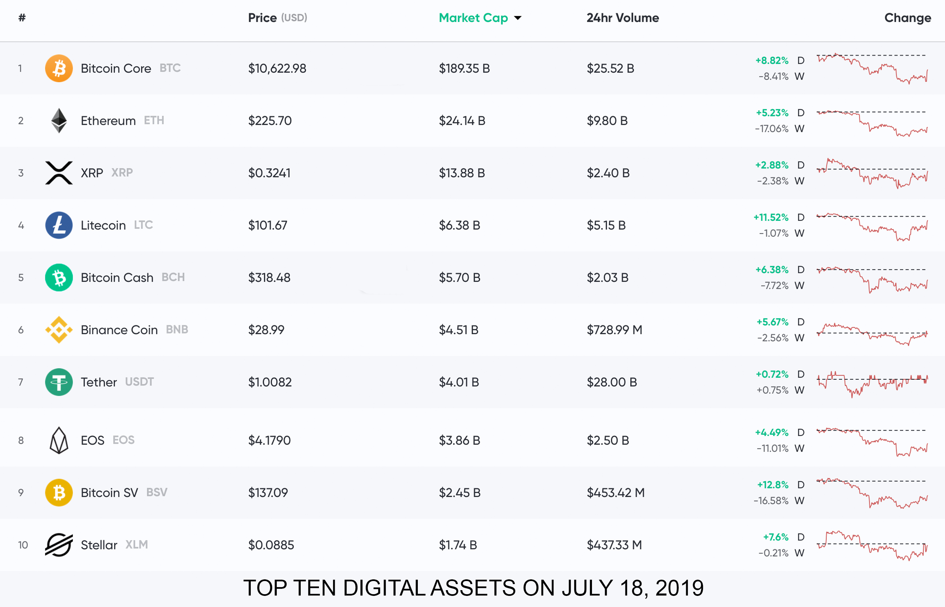
Task: Click the Bitcoin Core orange logo icon
Action: coord(59,68)
